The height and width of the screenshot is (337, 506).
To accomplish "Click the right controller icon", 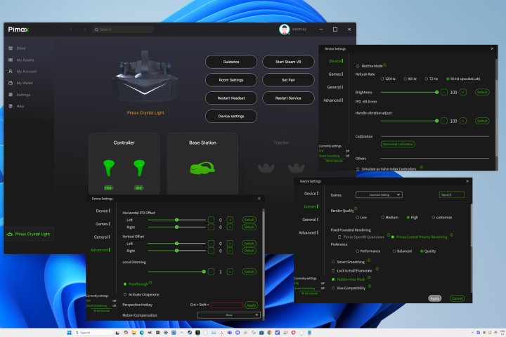I will (x=139, y=168).
